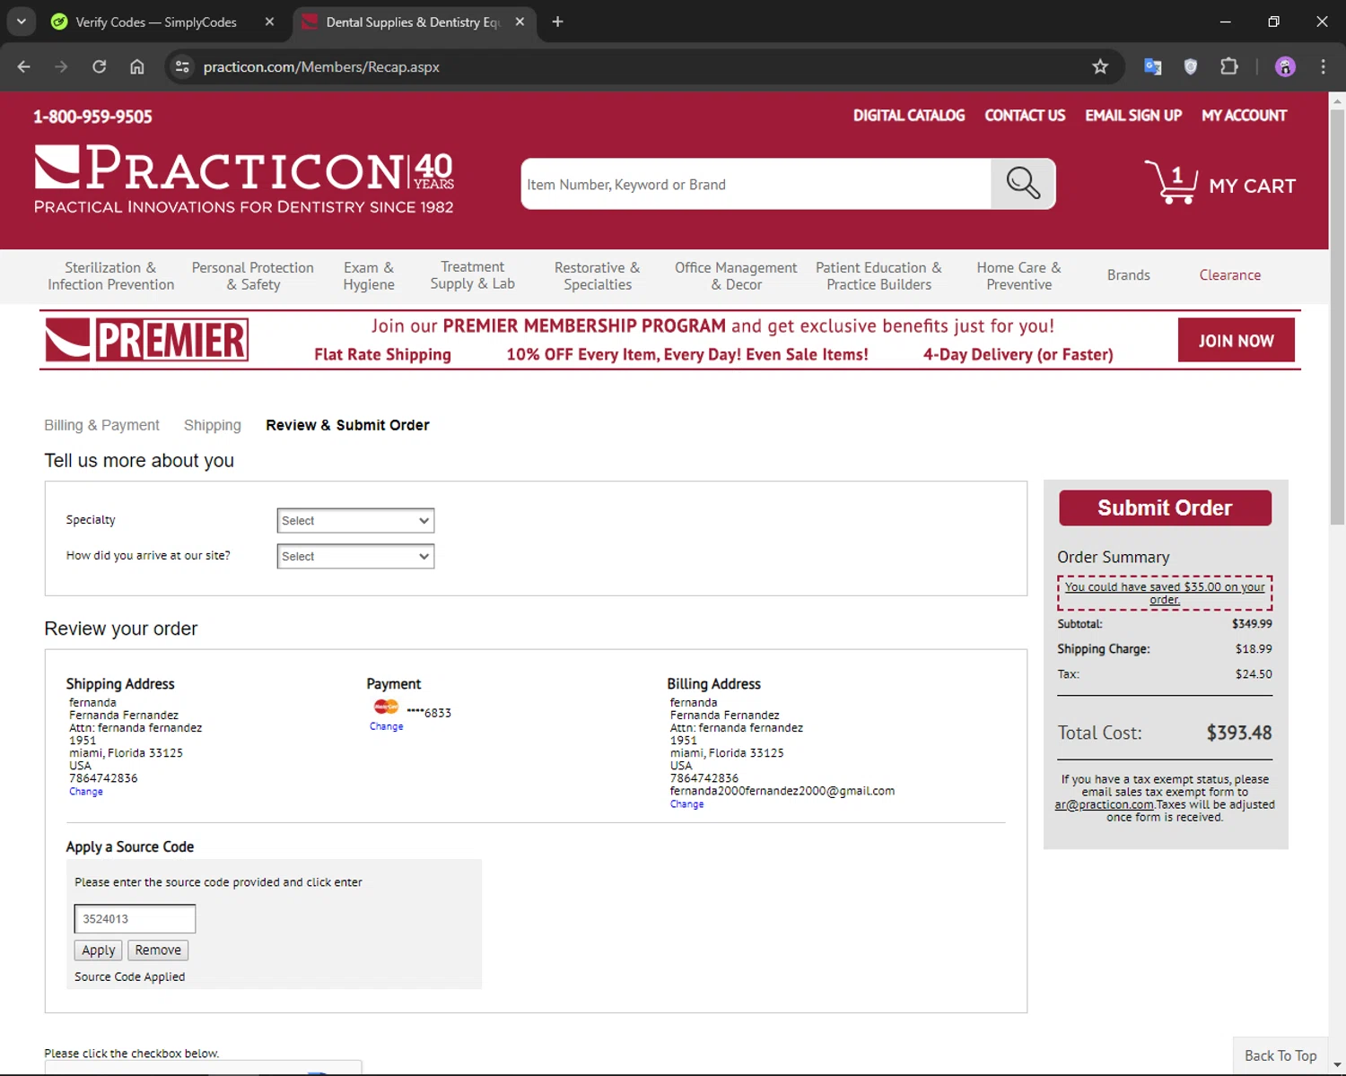Select the Dental Supplies browser tab
Image resolution: width=1346 pixels, height=1076 pixels.
pos(413,22)
